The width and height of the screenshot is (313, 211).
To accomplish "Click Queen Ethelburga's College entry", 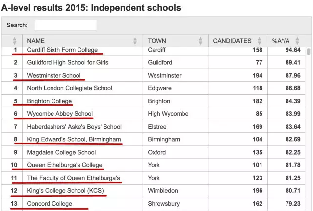I will [x=65, y=165].
